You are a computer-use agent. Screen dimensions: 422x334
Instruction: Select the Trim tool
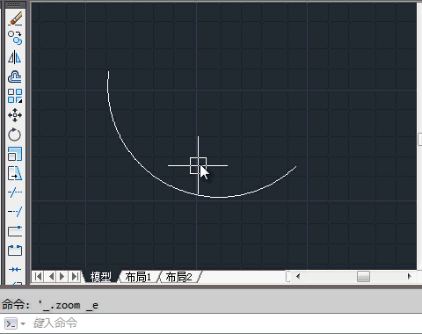point(15,192)
